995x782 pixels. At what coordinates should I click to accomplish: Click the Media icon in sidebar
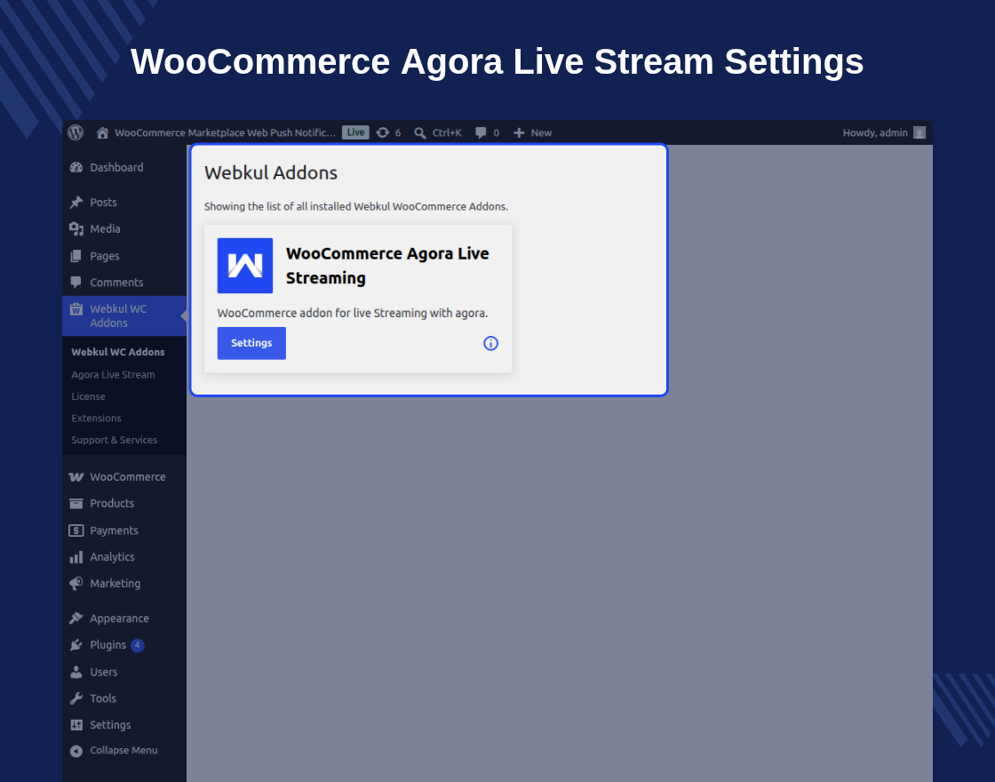pos(76,228)
